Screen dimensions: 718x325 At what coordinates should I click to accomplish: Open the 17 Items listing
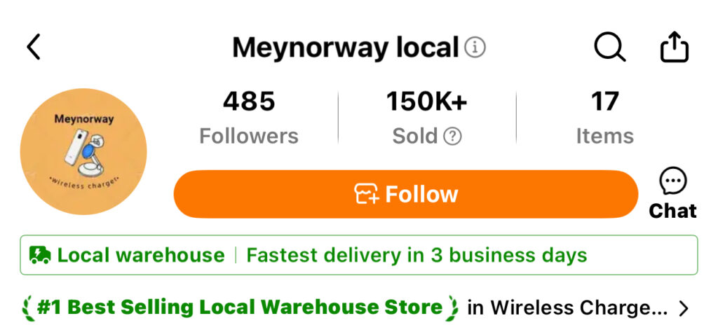[605, 118]
